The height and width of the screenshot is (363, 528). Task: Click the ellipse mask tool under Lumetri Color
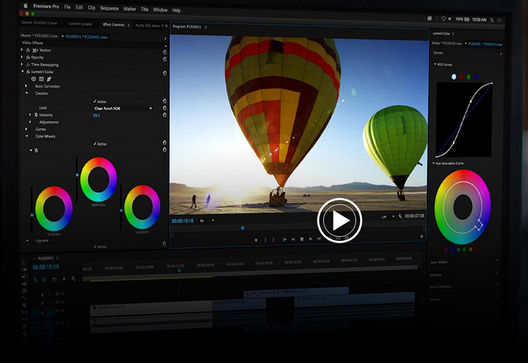tap(34, 79)
